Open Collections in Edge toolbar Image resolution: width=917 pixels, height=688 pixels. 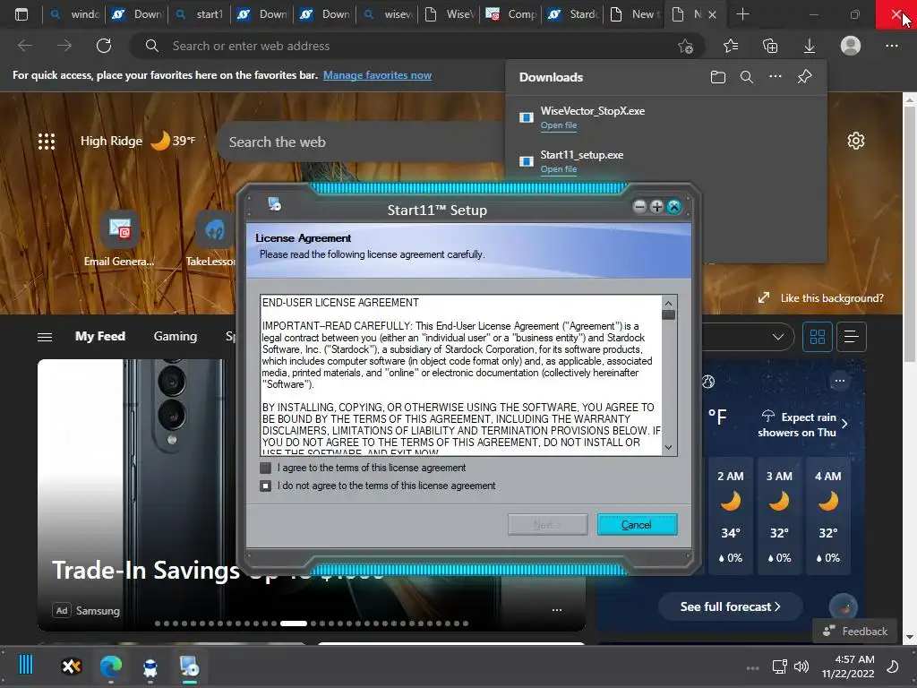coord(770,46)
